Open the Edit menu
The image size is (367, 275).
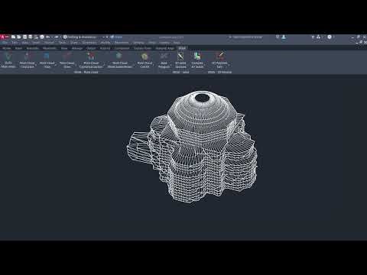15,43
